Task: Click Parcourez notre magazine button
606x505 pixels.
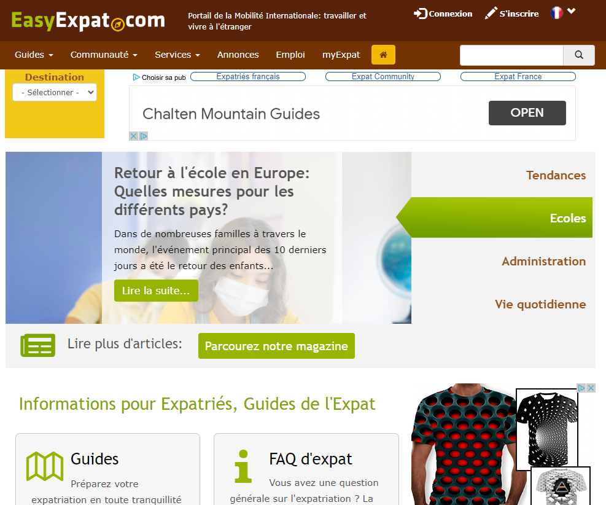Action: click(276, 346)
